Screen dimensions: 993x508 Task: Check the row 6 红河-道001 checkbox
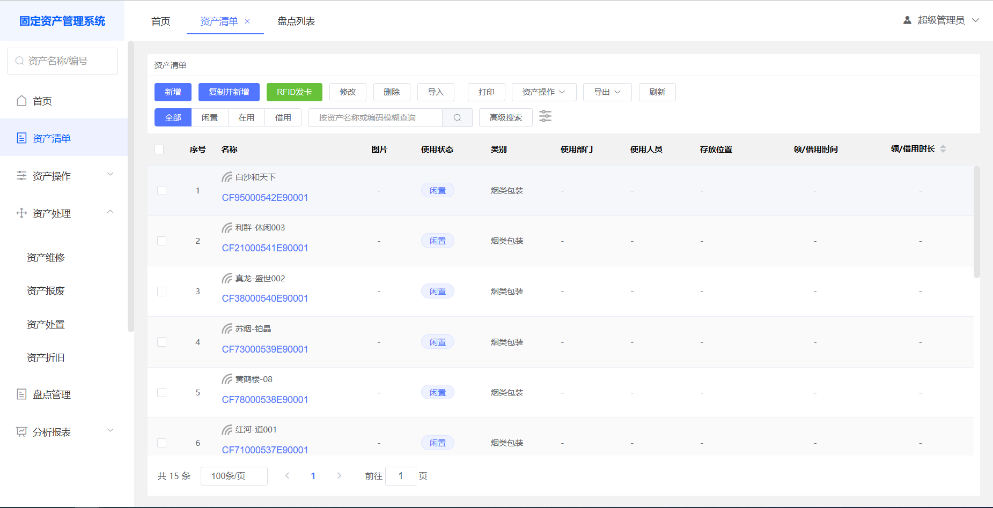pyautogui.click(x=161, y=443)
